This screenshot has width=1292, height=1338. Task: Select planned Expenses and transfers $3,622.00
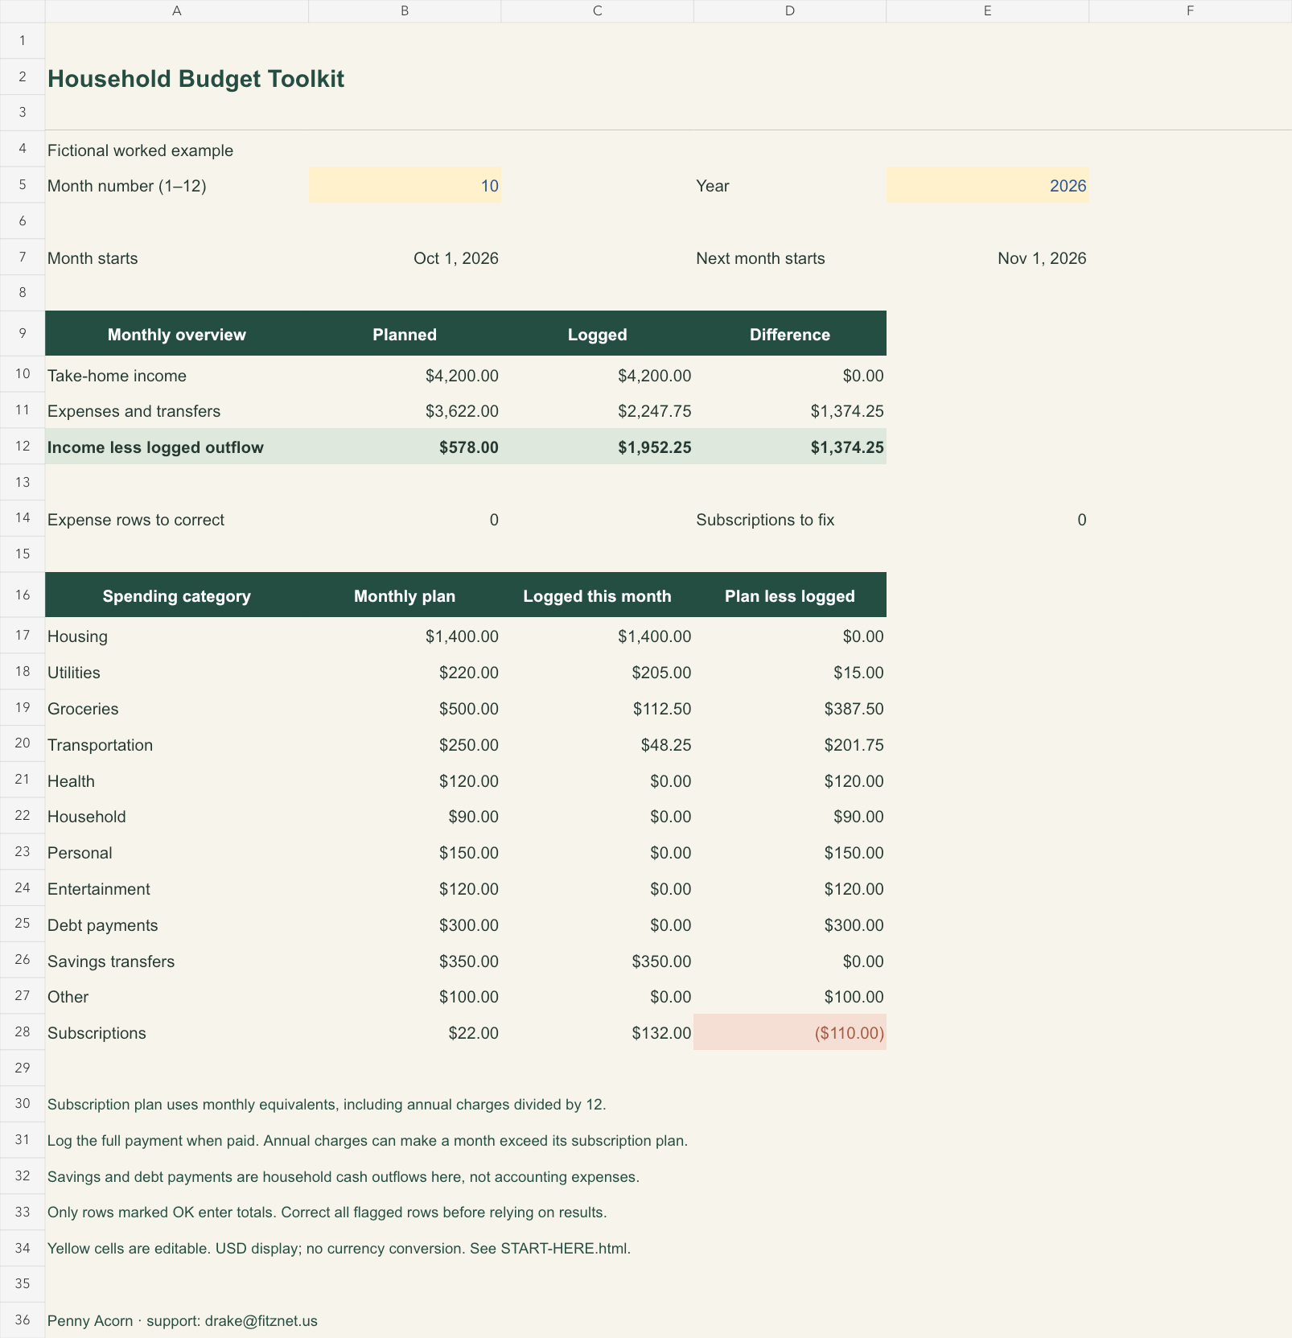[x=405, y=410]
